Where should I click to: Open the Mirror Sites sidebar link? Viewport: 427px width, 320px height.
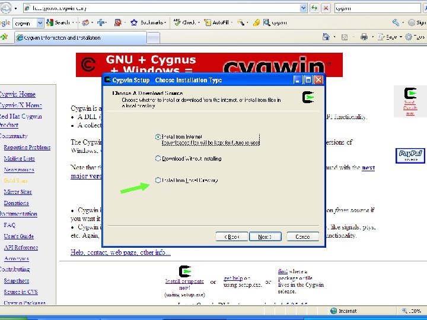coord(18,192)
